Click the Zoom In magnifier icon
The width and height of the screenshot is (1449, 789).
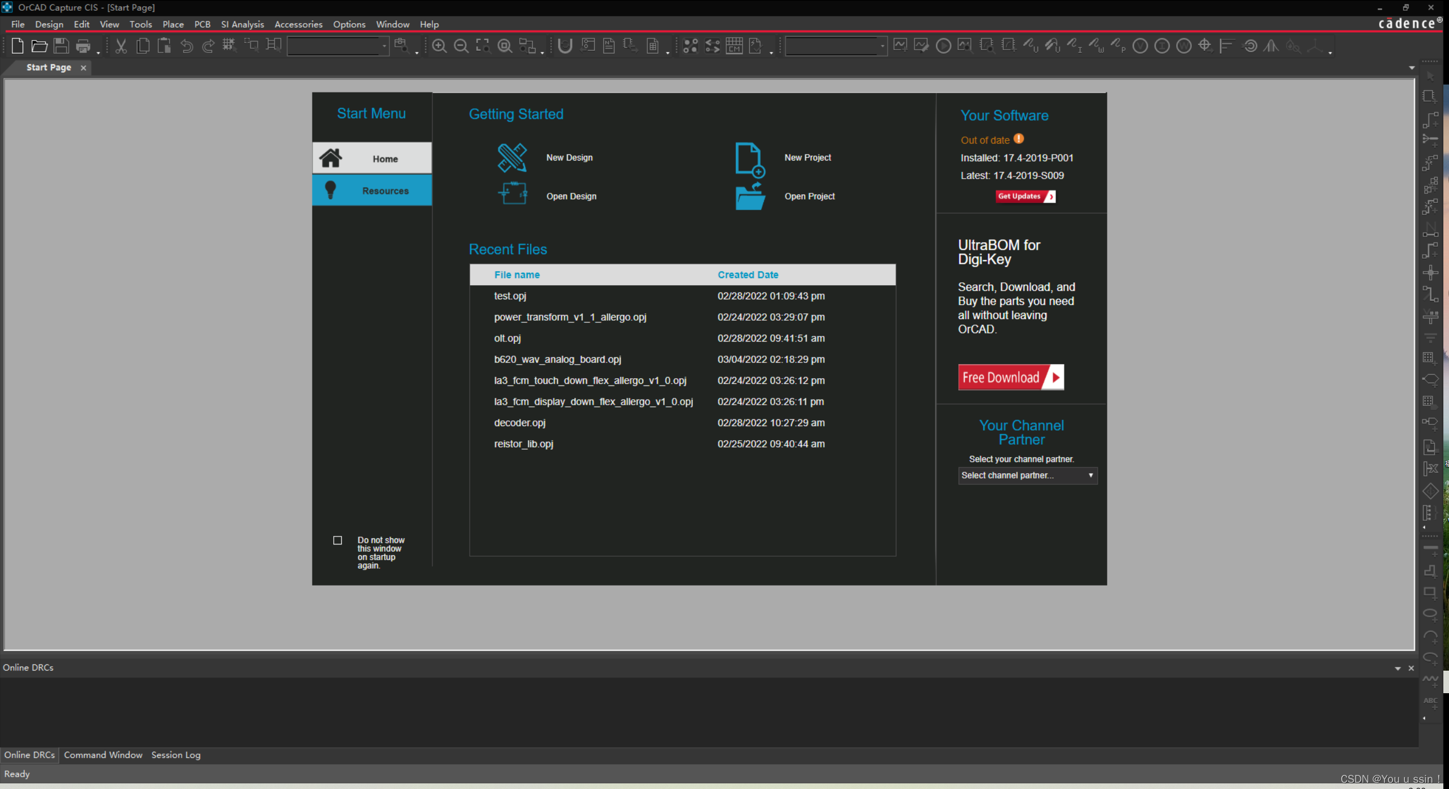[x=439, y=46]
